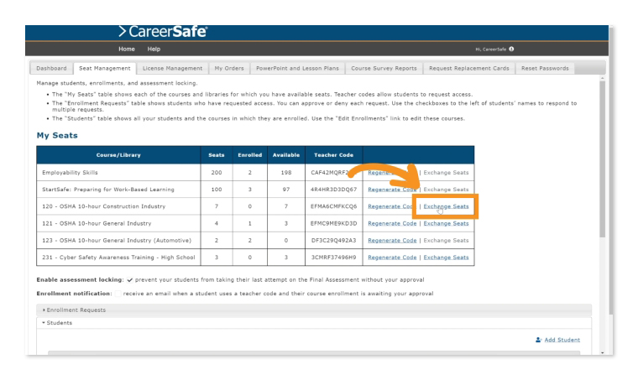Open Request Replacement Cards tab
Viewport: 638px width, 380px height.
468,68
